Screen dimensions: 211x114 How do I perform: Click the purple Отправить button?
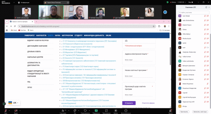pos(129,103)
